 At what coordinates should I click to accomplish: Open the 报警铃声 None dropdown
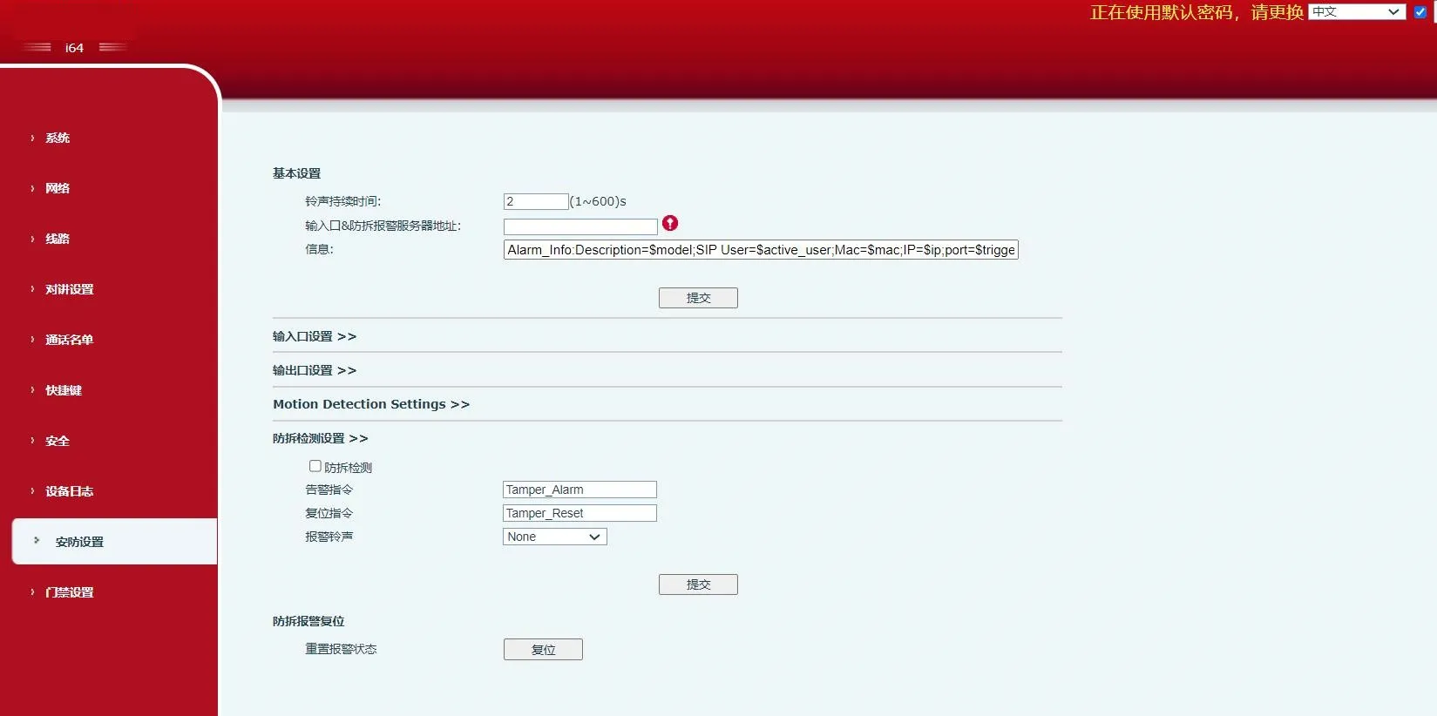point(554,537)
